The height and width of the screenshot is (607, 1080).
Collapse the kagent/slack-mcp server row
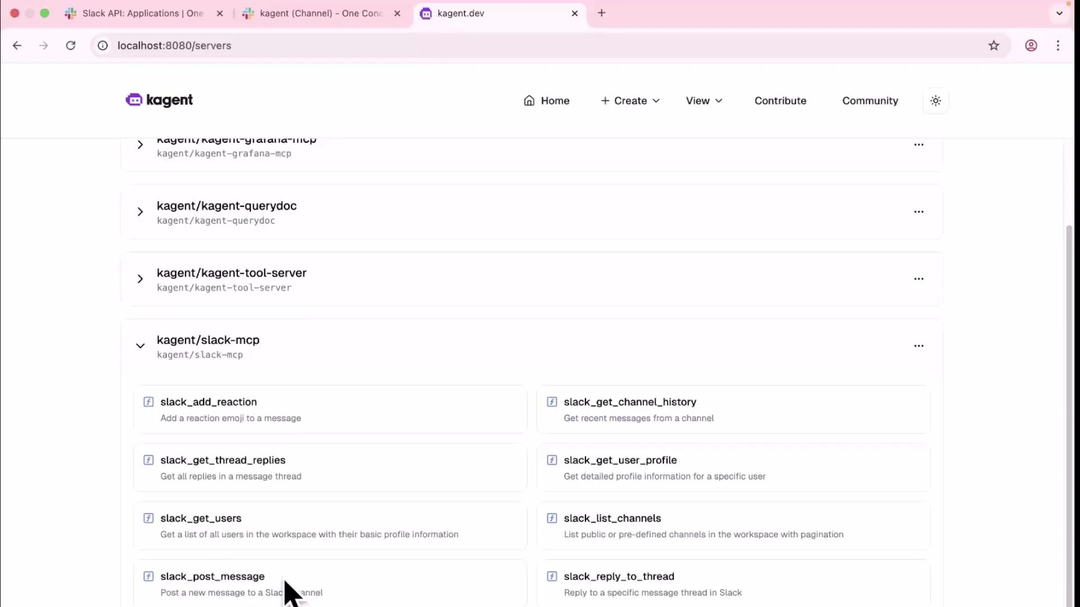(140, 346)
